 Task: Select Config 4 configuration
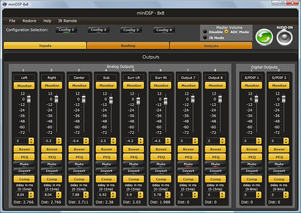click(x=164, y=30)
